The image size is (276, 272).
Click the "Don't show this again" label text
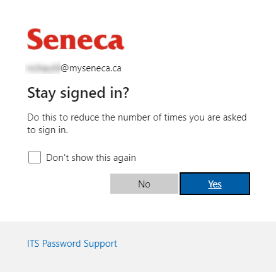(91, 158)
